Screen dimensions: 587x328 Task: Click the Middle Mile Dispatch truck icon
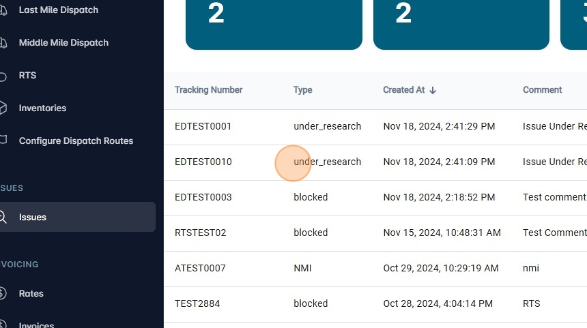tap(3, 43)
